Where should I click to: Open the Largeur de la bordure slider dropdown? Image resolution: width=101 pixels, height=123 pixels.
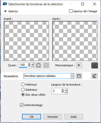tap(66, 91)
